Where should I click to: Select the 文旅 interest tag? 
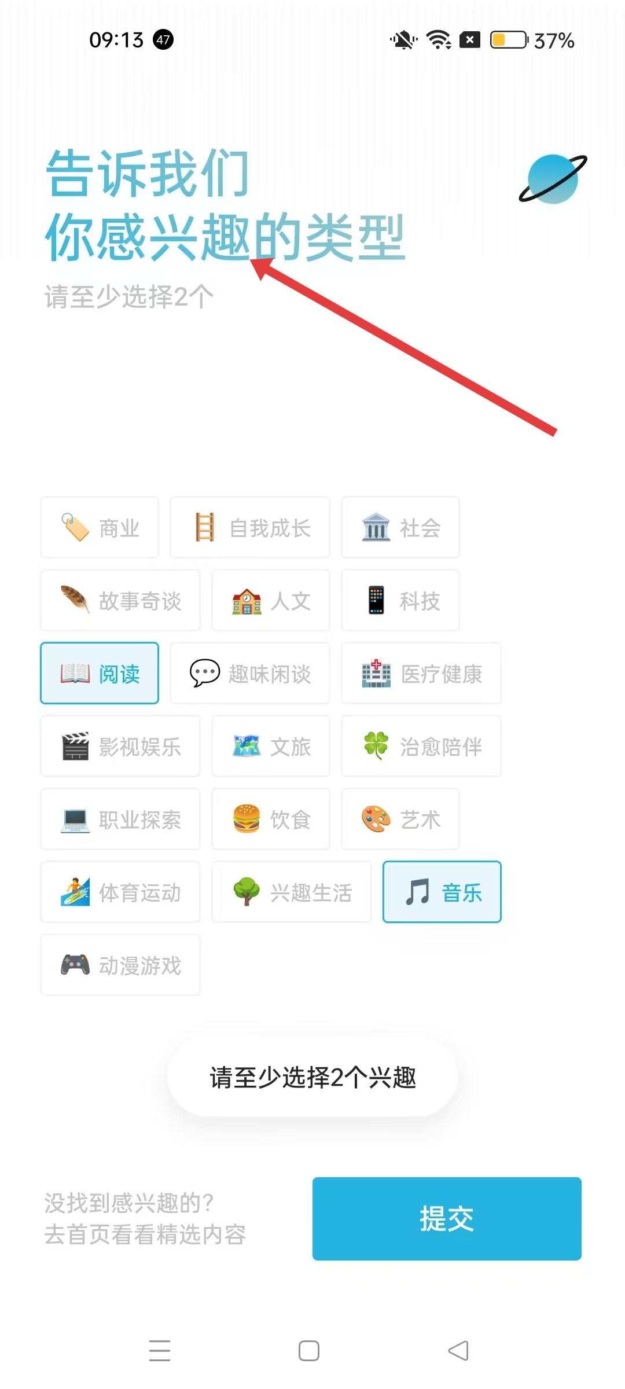[271, 746]
